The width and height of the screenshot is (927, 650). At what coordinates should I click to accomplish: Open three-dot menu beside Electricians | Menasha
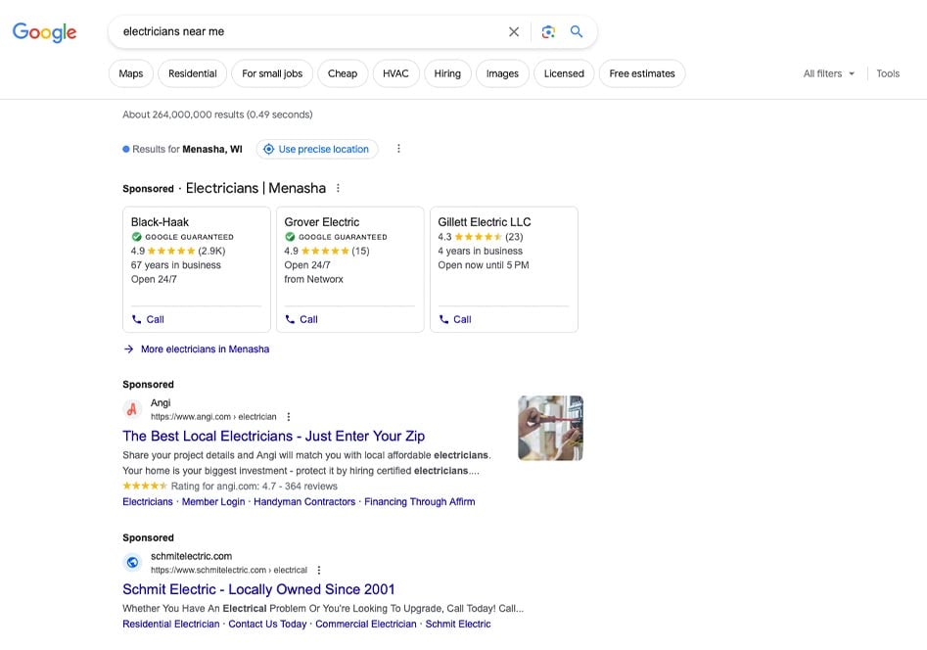coord(338,188)
